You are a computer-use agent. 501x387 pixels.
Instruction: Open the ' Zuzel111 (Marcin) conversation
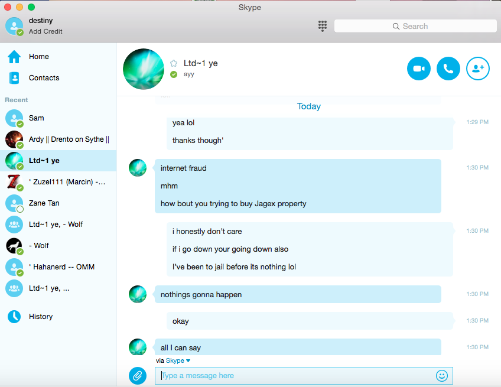58,182
